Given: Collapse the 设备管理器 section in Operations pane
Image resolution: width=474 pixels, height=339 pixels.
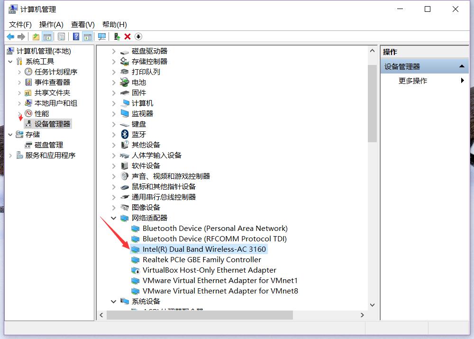Looking at the screenshot, I should coord(462,66).
